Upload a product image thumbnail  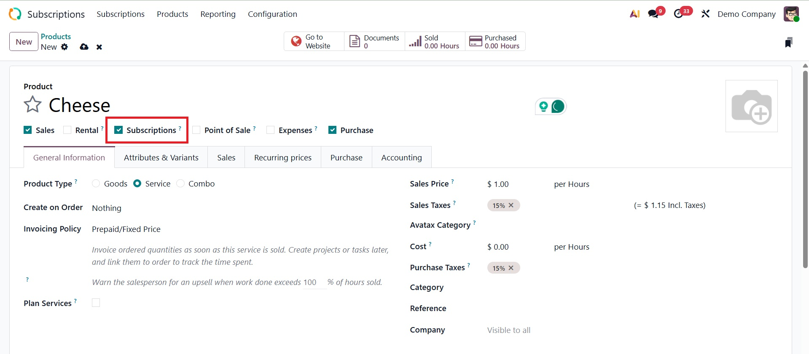pos(751,106)
